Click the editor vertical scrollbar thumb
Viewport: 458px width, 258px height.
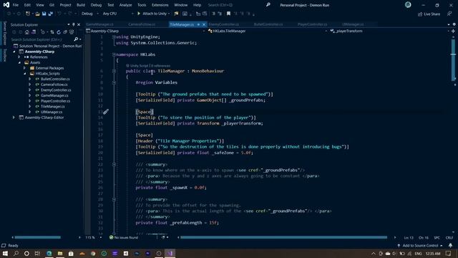click(453, 60)
